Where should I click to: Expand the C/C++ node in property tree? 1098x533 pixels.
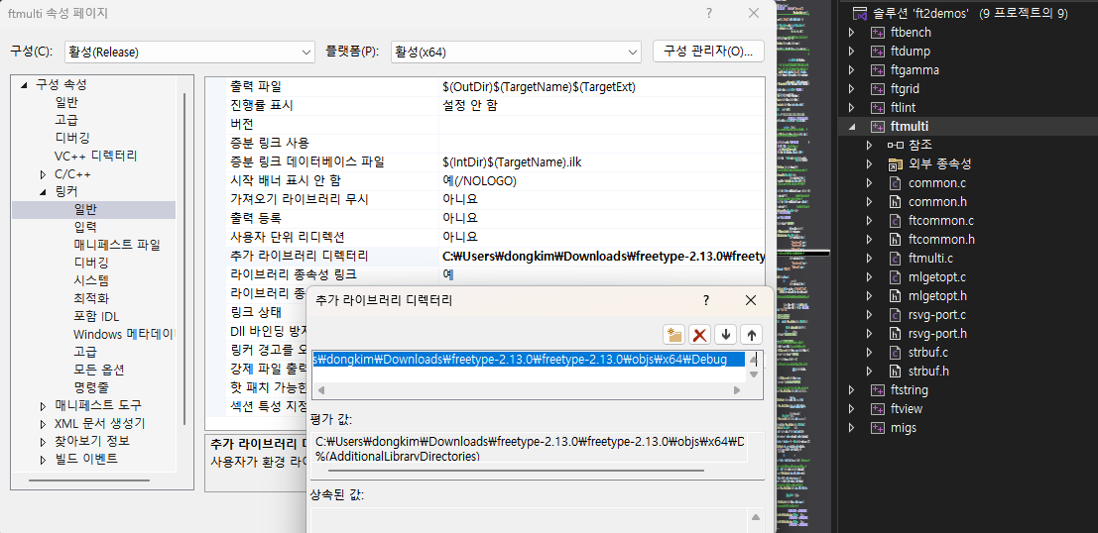43,174
